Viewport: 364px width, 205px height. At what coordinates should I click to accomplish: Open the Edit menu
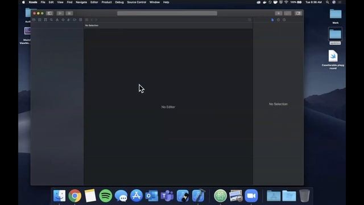[x=51, y=2]
